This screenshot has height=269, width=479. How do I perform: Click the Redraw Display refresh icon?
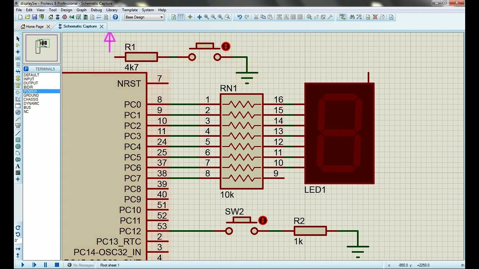(x=174, y=17)
